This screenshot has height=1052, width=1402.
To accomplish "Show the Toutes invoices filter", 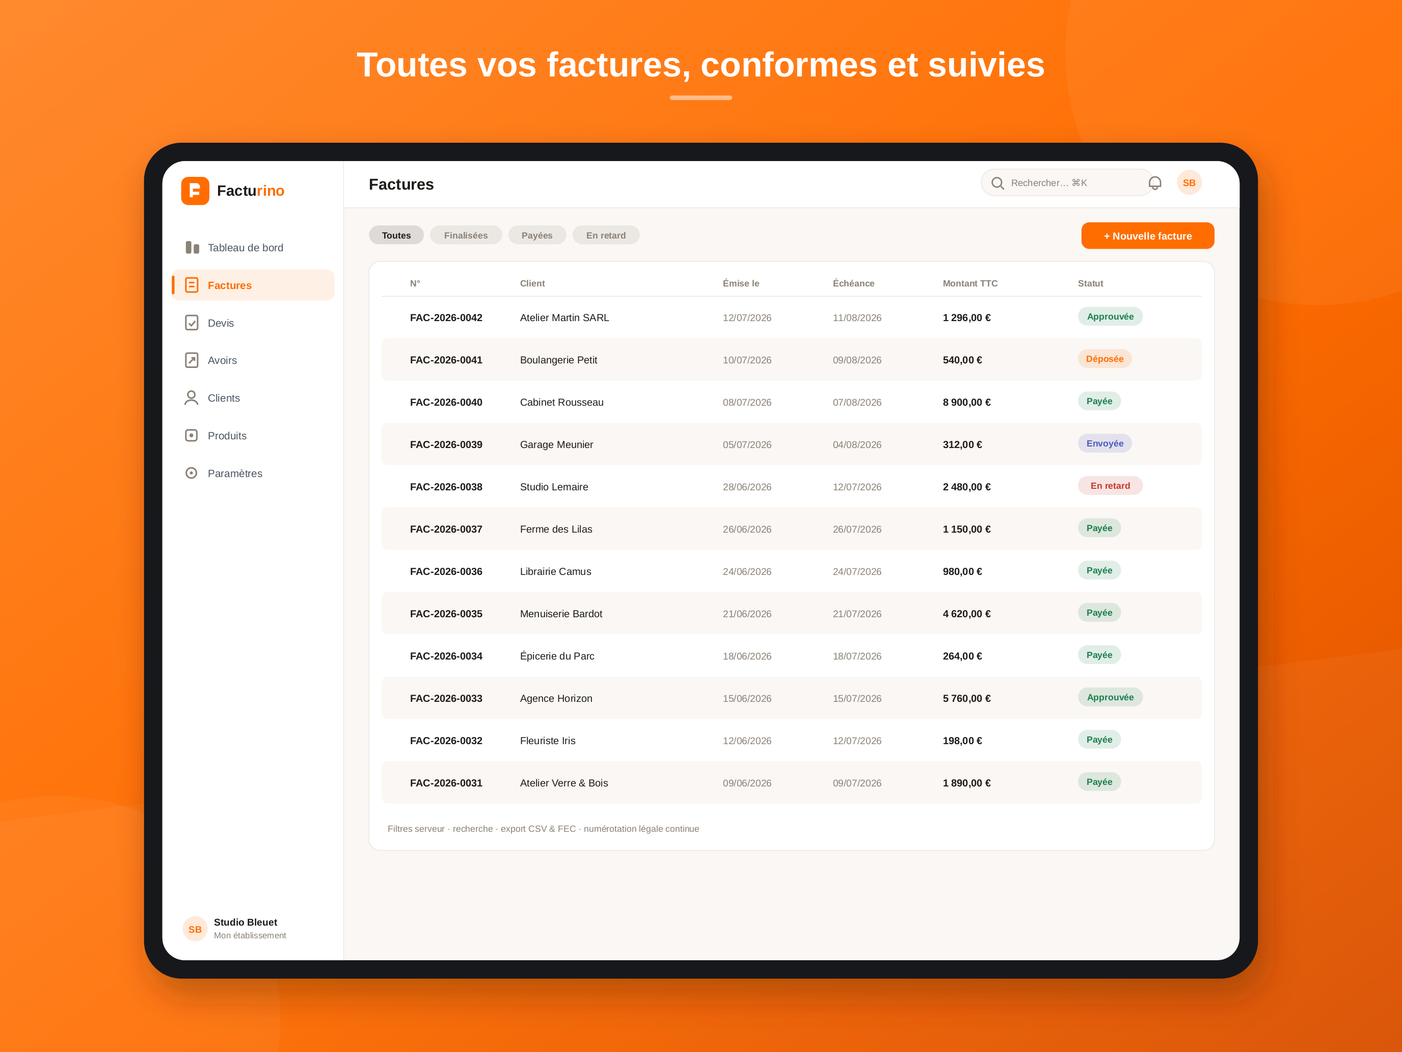I will tap(396, 235).
